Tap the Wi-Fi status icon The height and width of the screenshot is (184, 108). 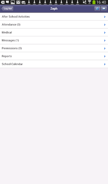(90, 2)
